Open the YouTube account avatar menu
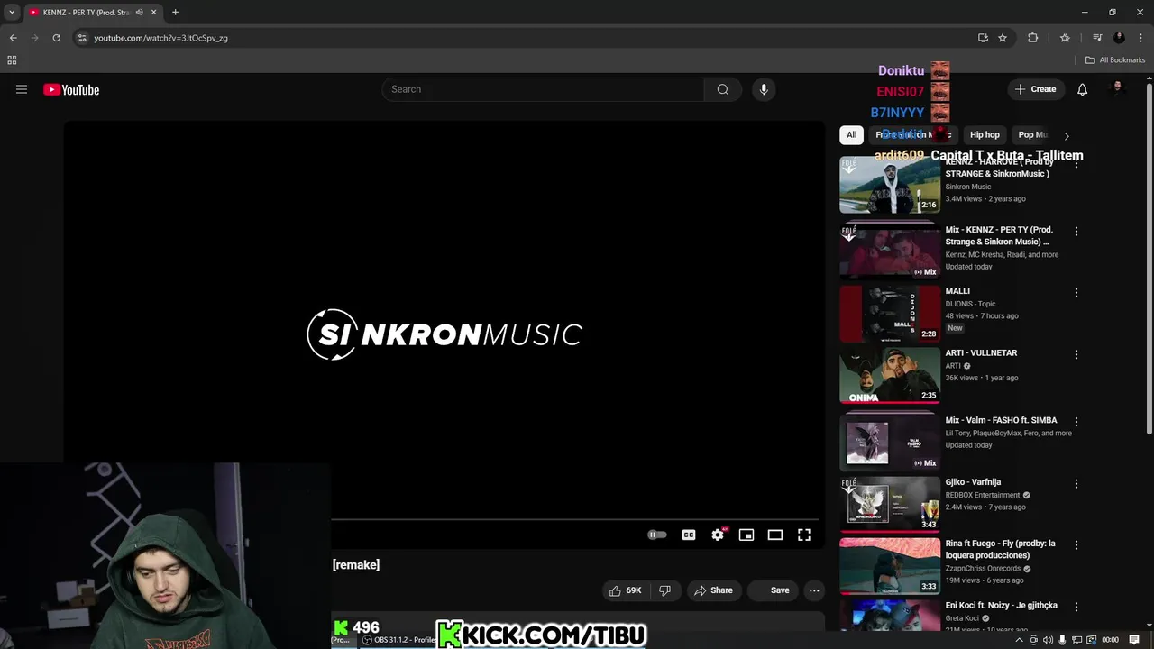Image resolution: width=1154 pixels, height=649 pixels. pos(1118,89)
